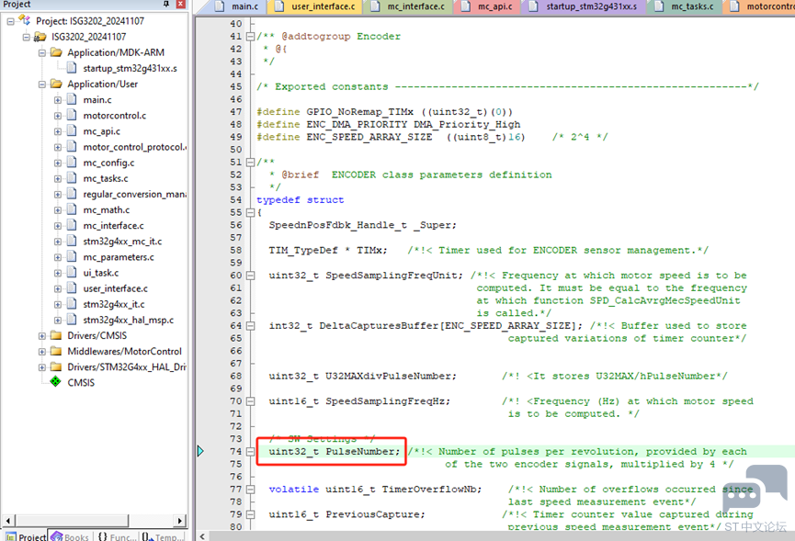The height and width of the screenshot is (541, 795).
Task: Switch to the mc_interface.c editor tab
Action: point(409,6)
